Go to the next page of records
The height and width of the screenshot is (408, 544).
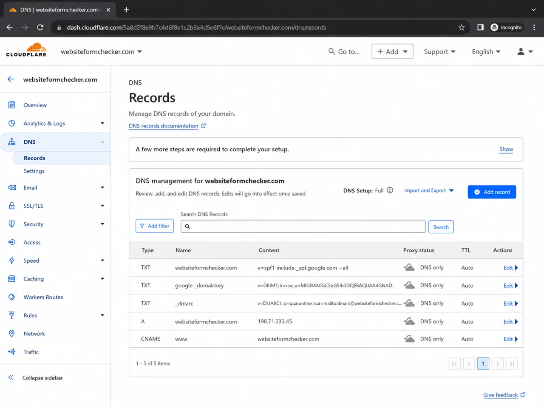point(498,363)
